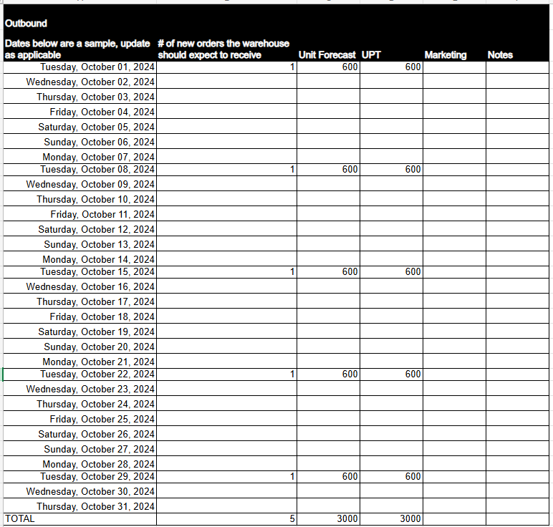Select the cell 'Friday, October 11, 2024'
553x527 pixels.
(x=80, y=213)
